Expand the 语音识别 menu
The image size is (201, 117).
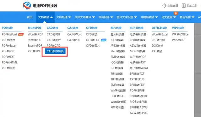click(x=106, y=17)
